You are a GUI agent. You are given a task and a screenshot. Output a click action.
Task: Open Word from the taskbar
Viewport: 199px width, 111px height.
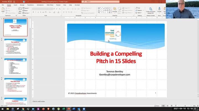click(74, 109)
